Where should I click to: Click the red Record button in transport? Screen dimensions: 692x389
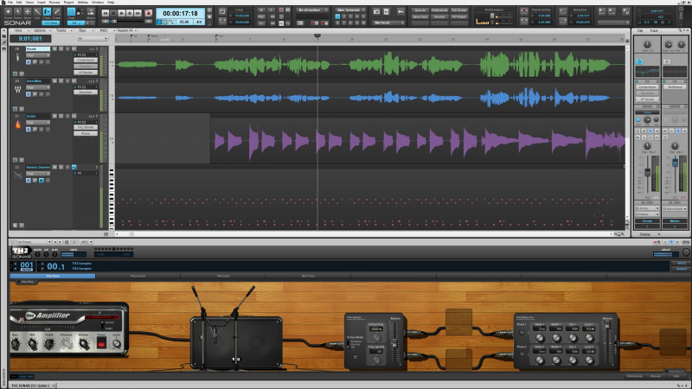point(149,14)
